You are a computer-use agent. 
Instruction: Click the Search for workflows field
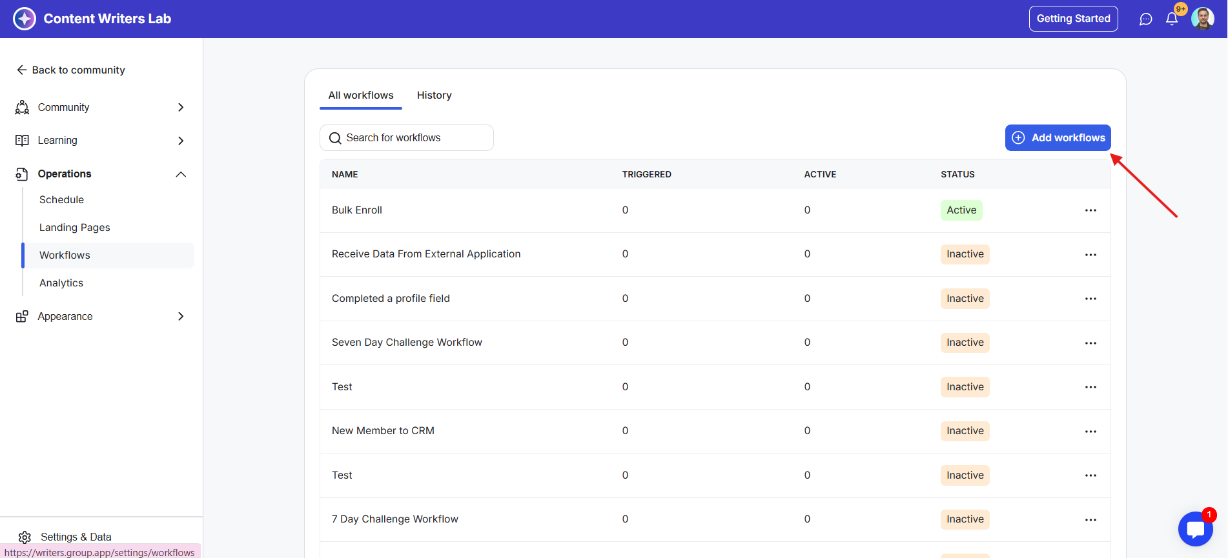coord(407,138)
